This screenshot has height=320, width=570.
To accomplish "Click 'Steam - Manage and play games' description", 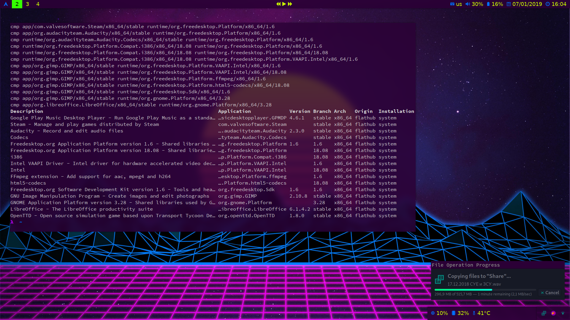I will [x=85, y=124].
